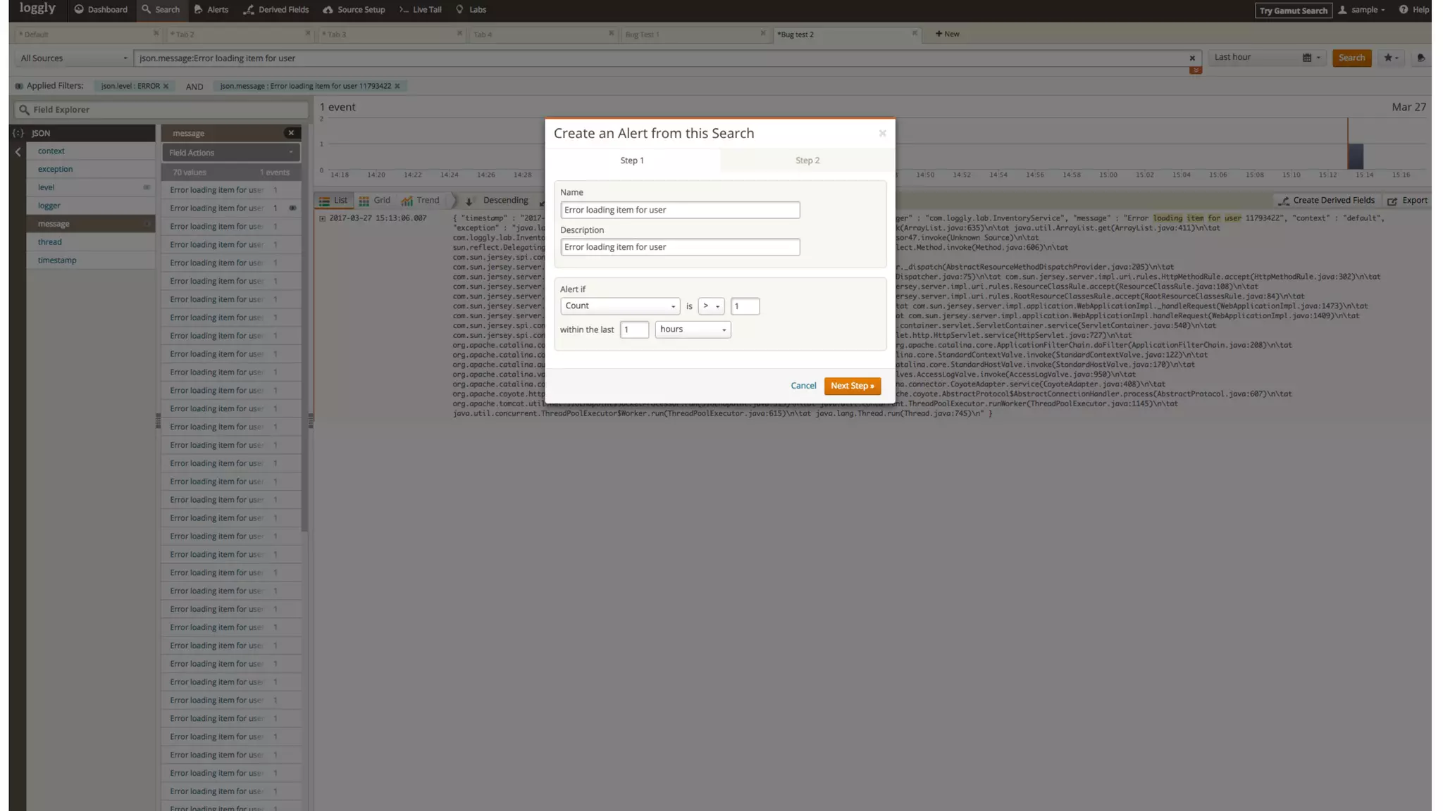
Task: Expand the hours time unit dropdown
Action: point(692,329)
